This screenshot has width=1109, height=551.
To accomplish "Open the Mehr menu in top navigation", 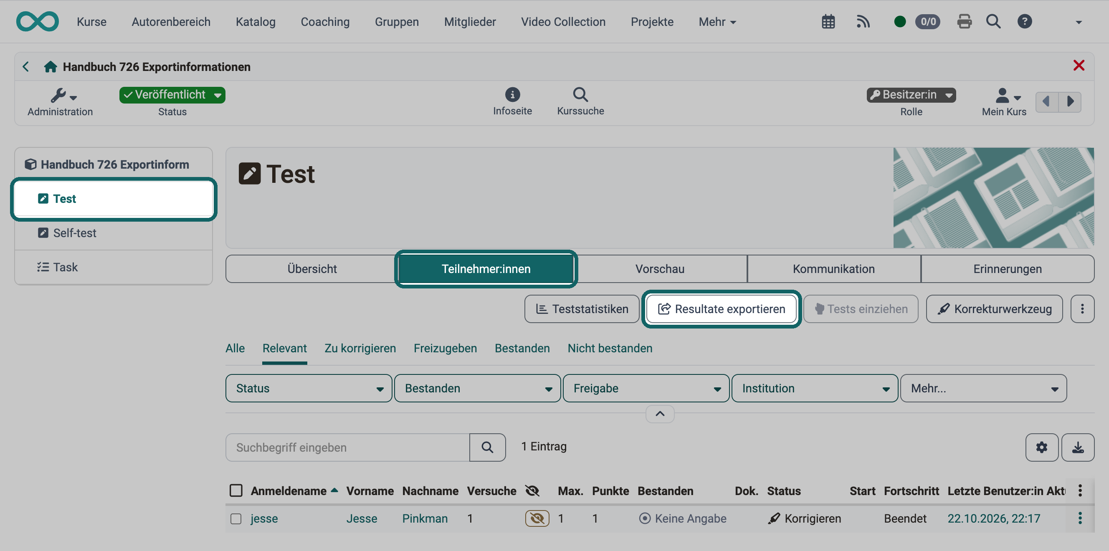I will (x=717, y=22).
